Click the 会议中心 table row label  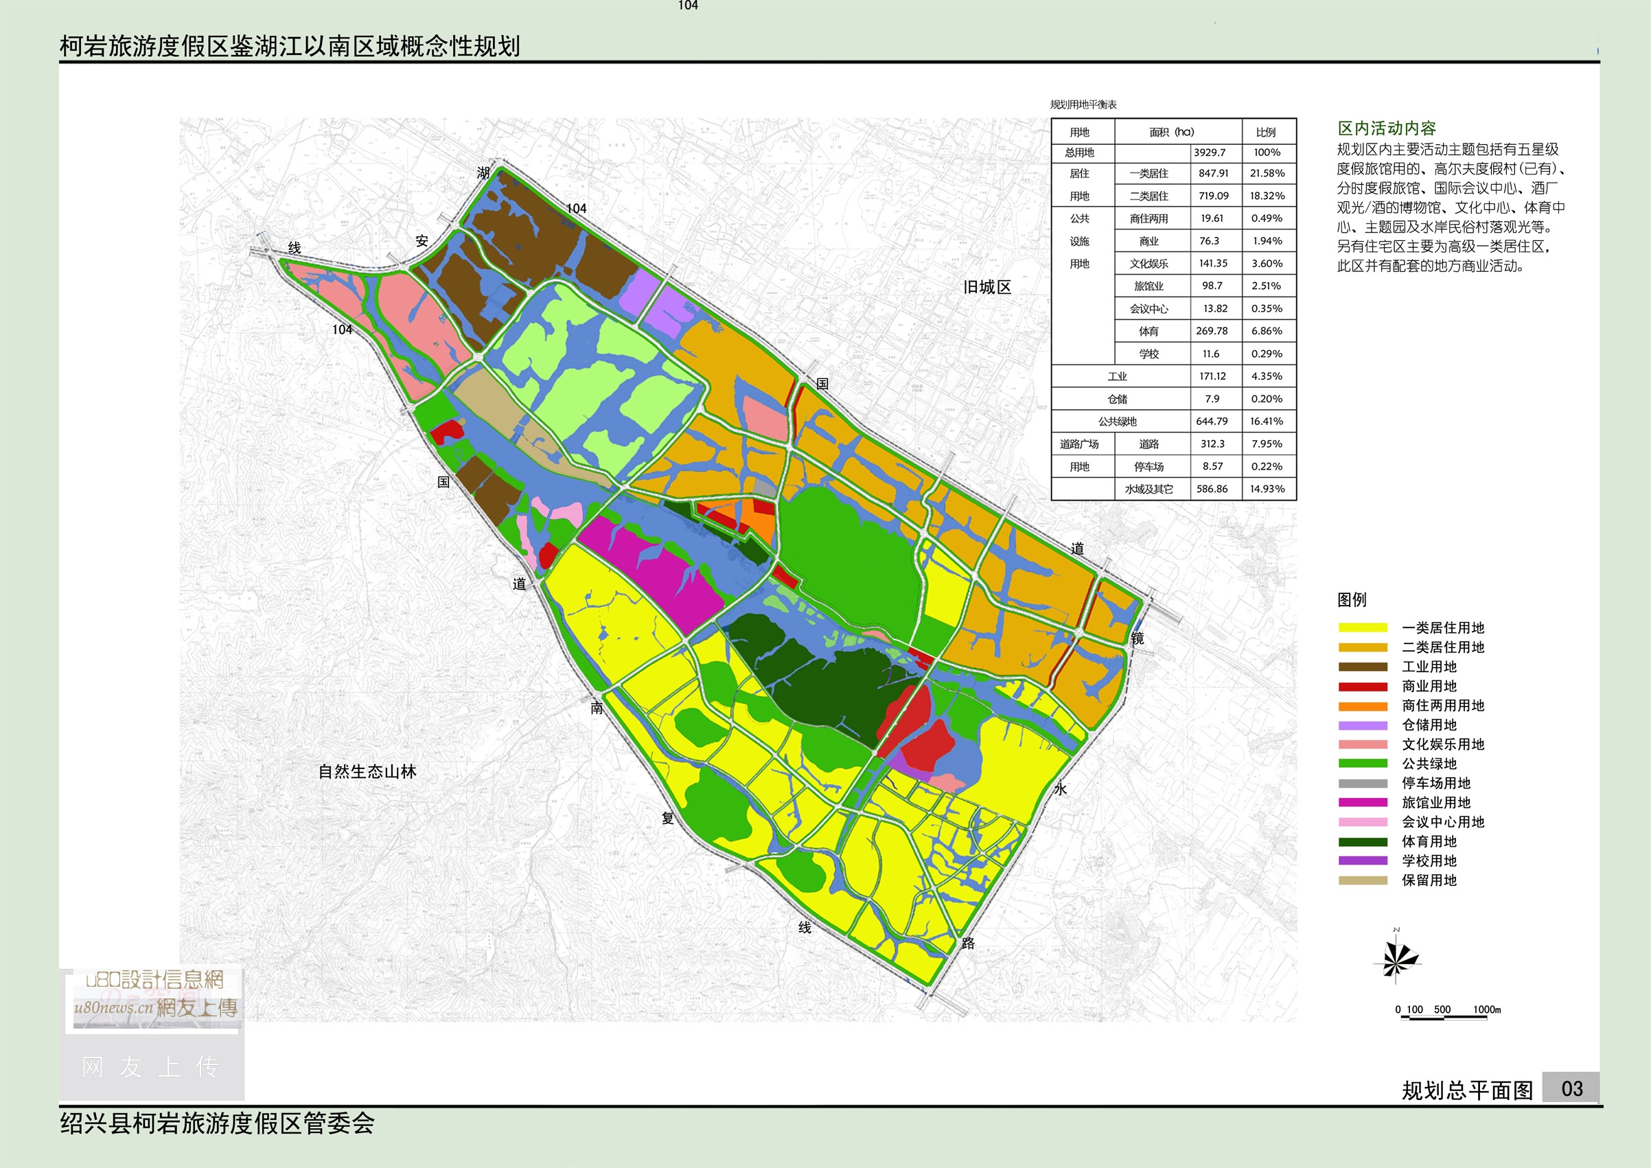coord(1148,308)
